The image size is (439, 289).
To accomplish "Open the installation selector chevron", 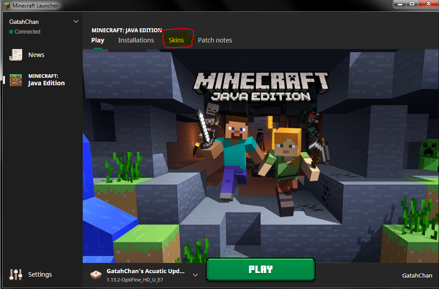I will [x=196, y=275].
